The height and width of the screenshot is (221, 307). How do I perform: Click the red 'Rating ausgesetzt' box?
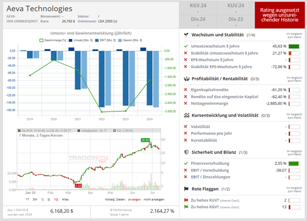280,15
